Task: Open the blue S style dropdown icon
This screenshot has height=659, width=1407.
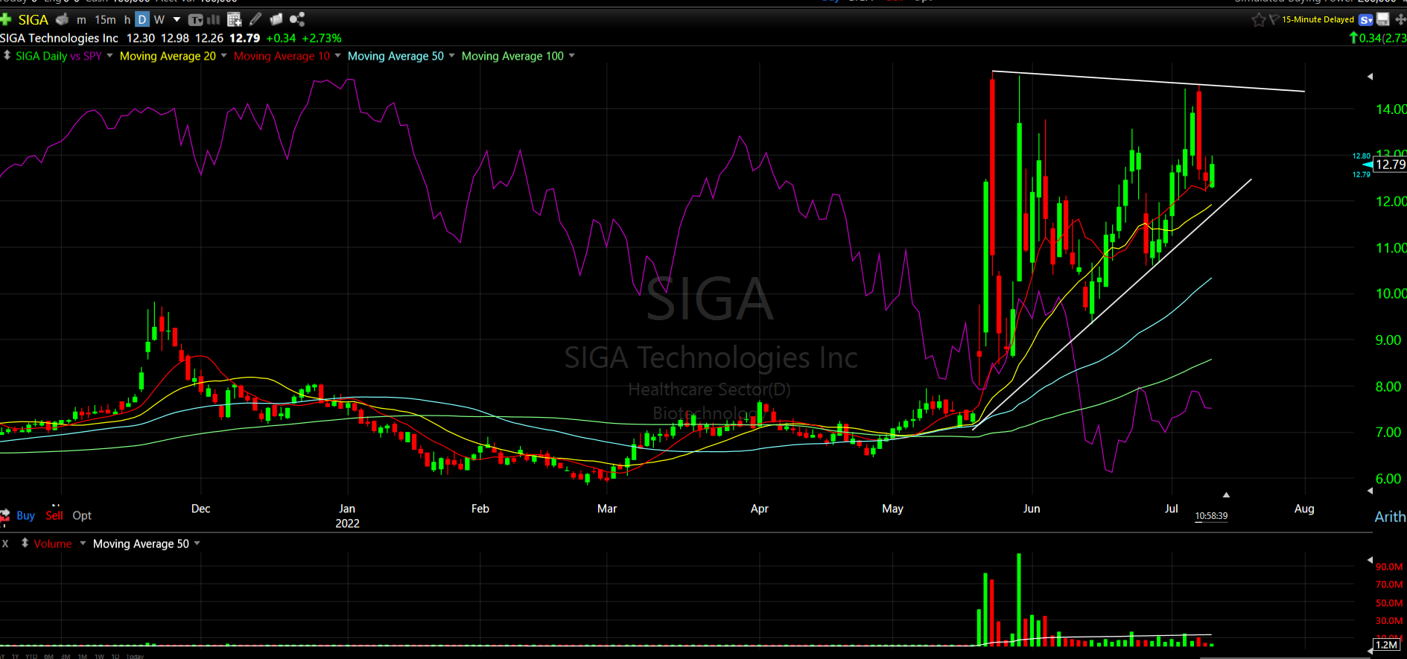Action: [1366, 20]
